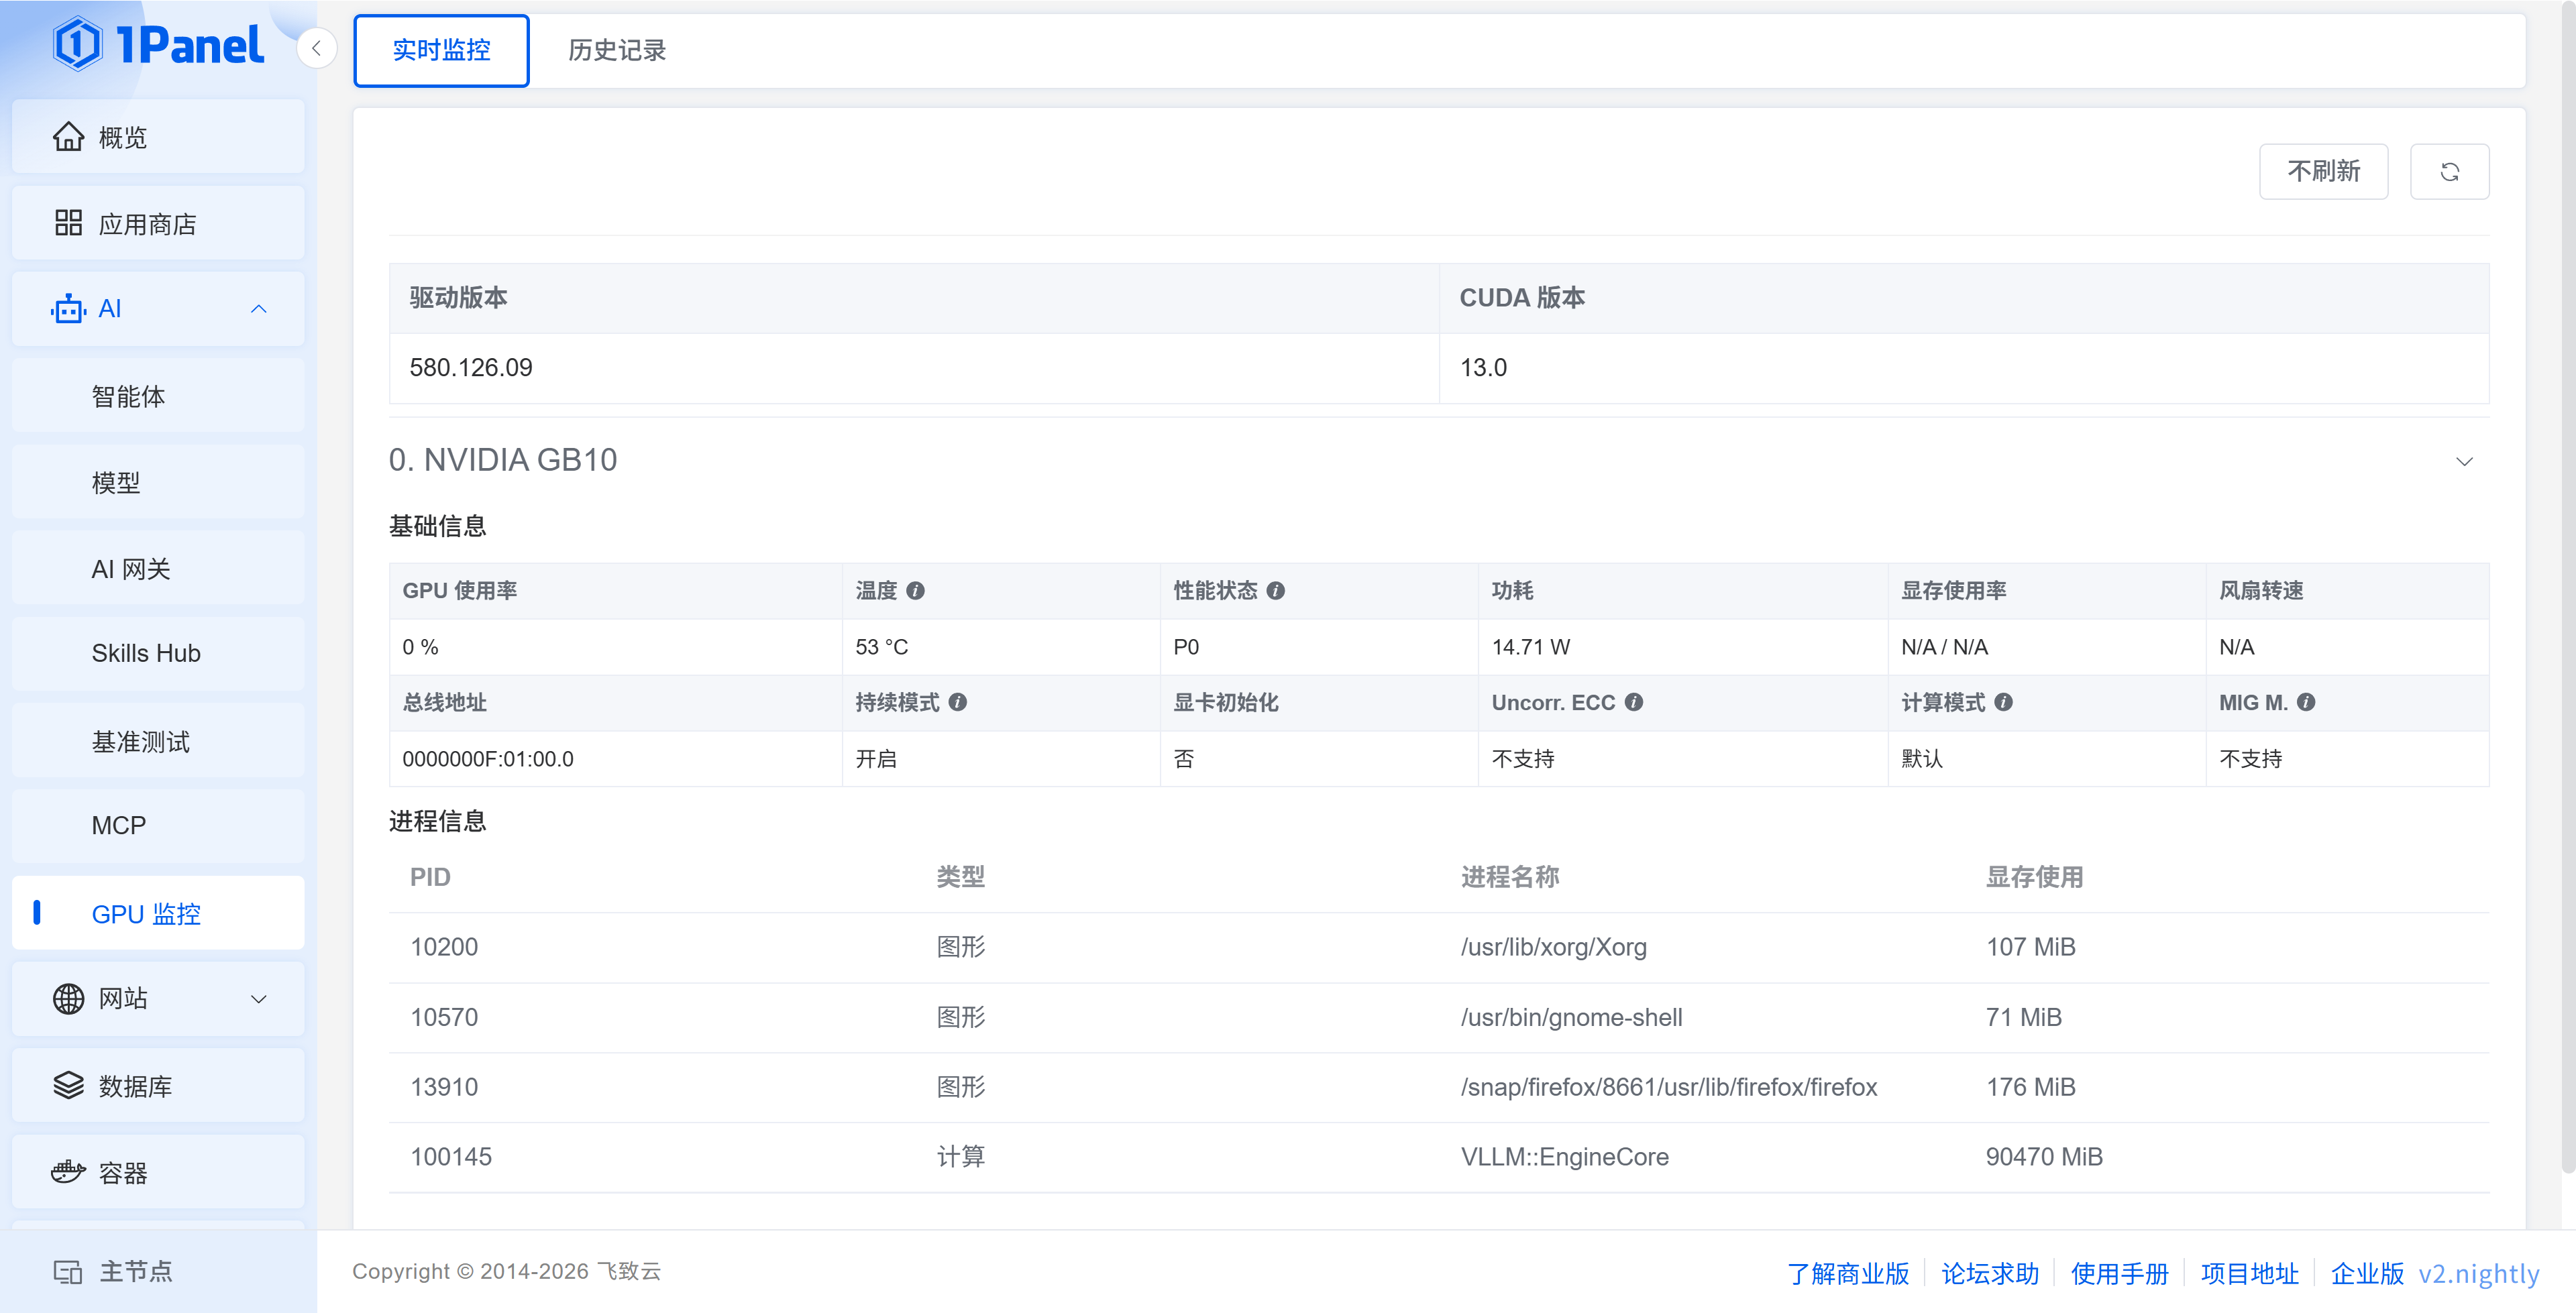Click the power value 14.71 W
The height and width of the screenshot is (1313, 2576).
point(1531,647)
